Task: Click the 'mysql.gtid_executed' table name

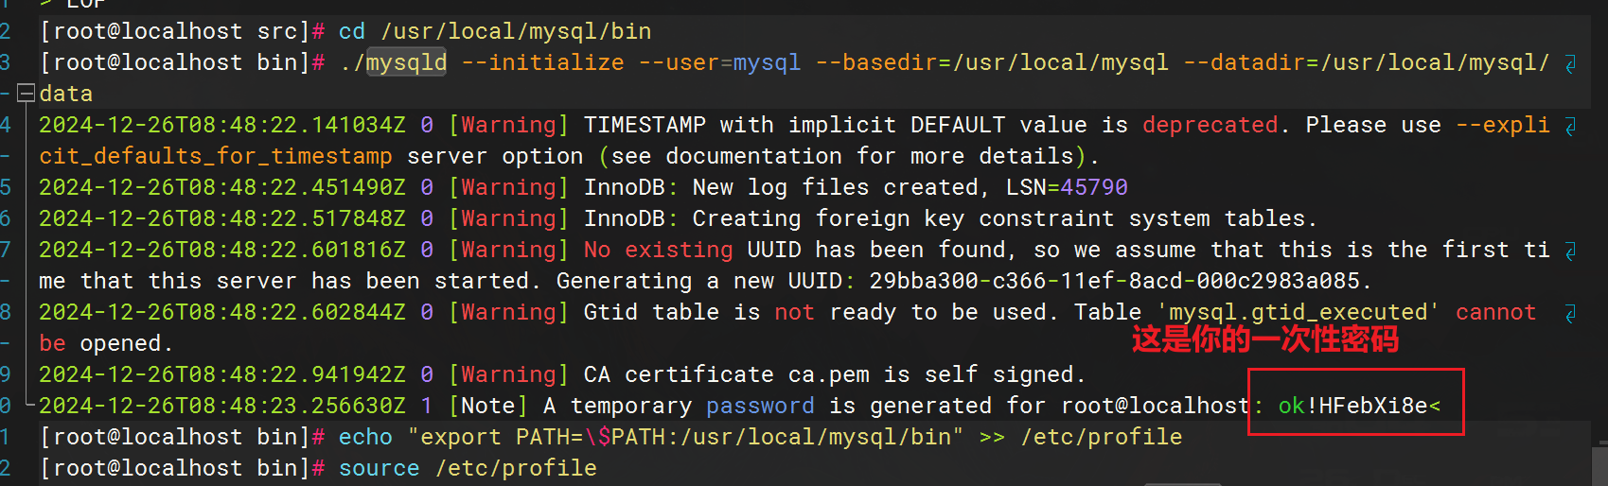Action: click(1298, 312)
